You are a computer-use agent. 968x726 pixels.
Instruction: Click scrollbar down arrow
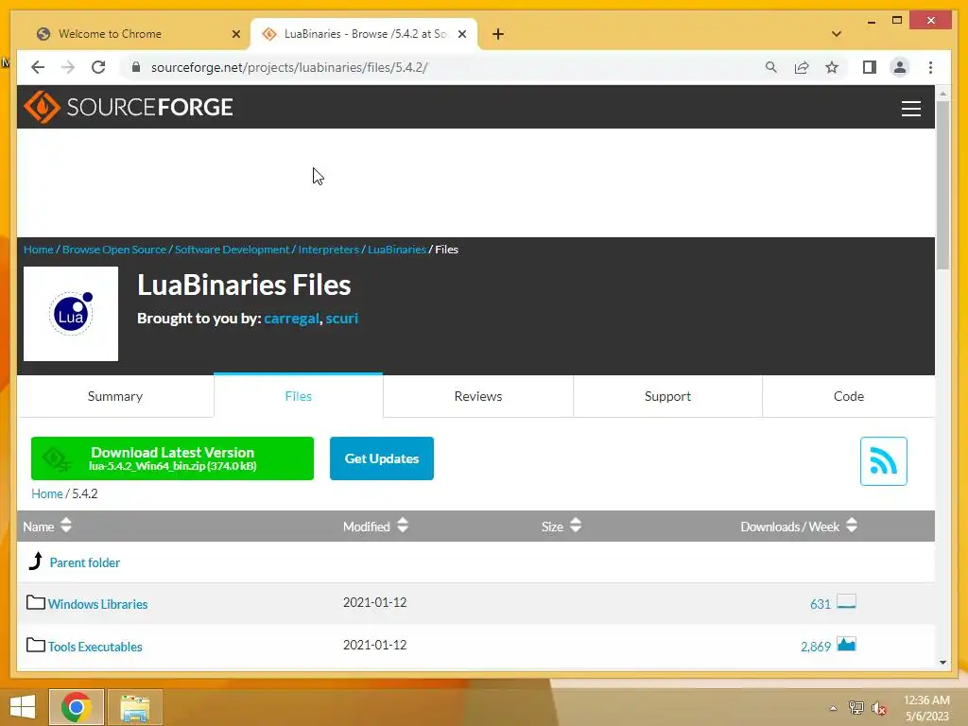tap(942, 663)
